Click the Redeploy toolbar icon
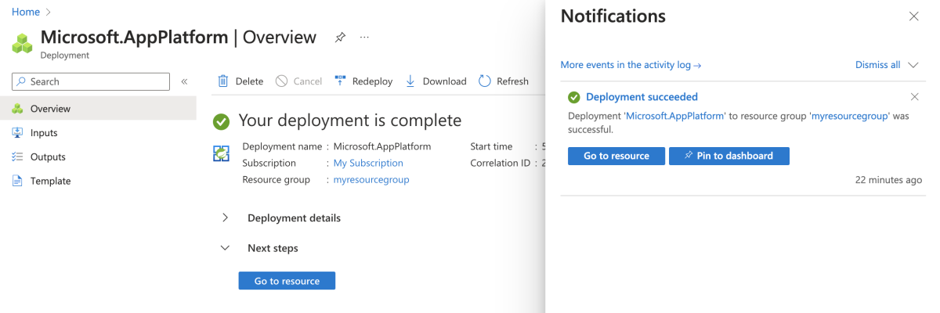This screenshot has width=940, height=313. coord(340,81)
